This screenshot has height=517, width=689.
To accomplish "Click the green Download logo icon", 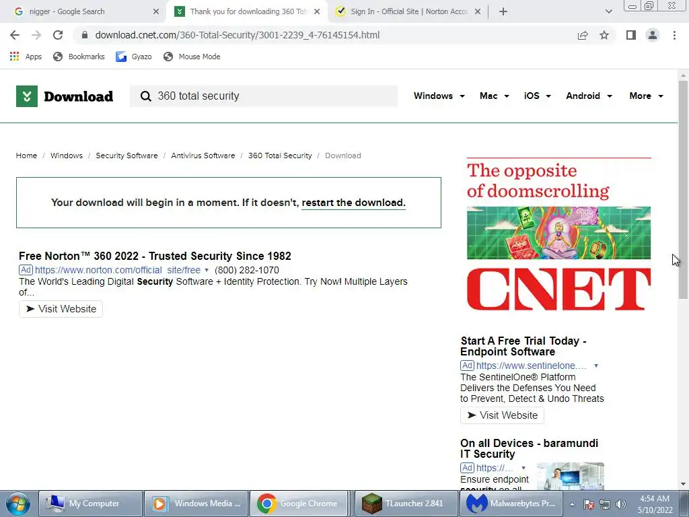I will click(27, 96).
